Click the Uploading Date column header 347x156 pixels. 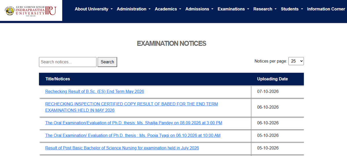272,79
